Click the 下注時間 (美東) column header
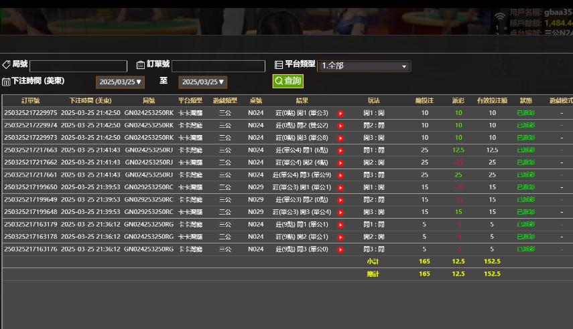Viewport: 573px width, 329px height. coord(90,100)
